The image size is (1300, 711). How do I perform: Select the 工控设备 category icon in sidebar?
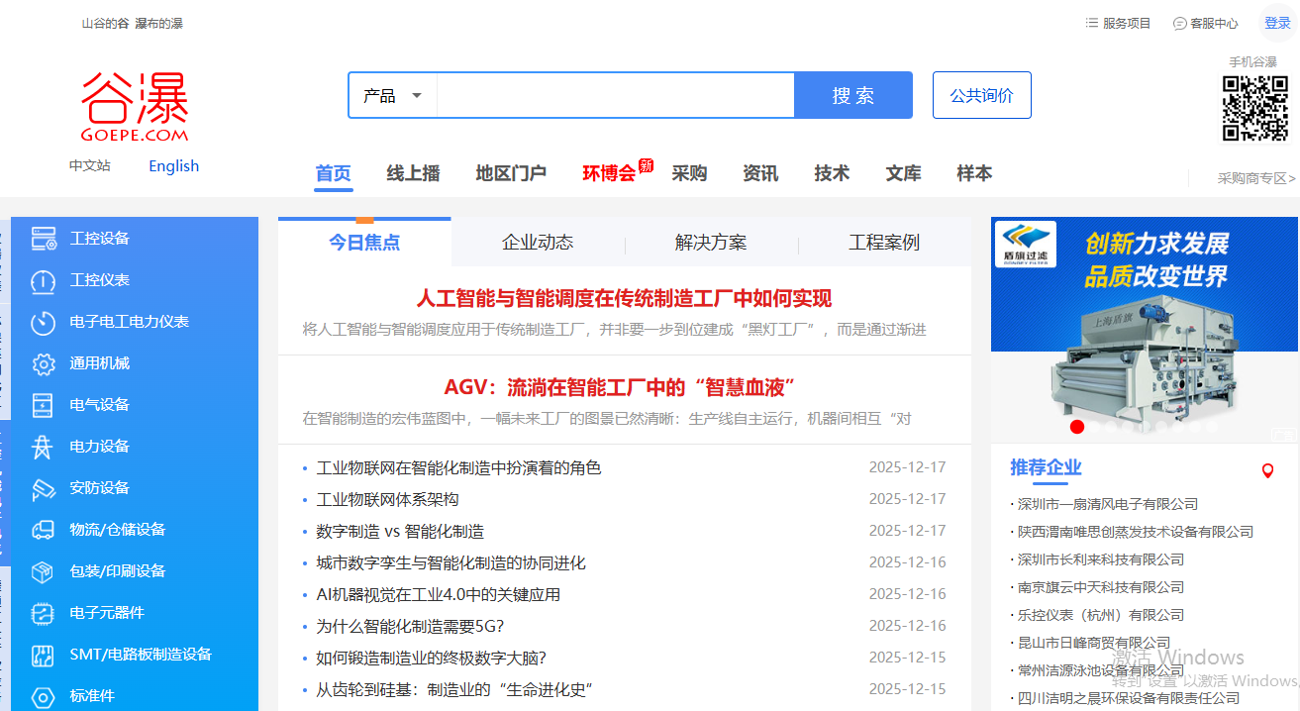(44, 238)
